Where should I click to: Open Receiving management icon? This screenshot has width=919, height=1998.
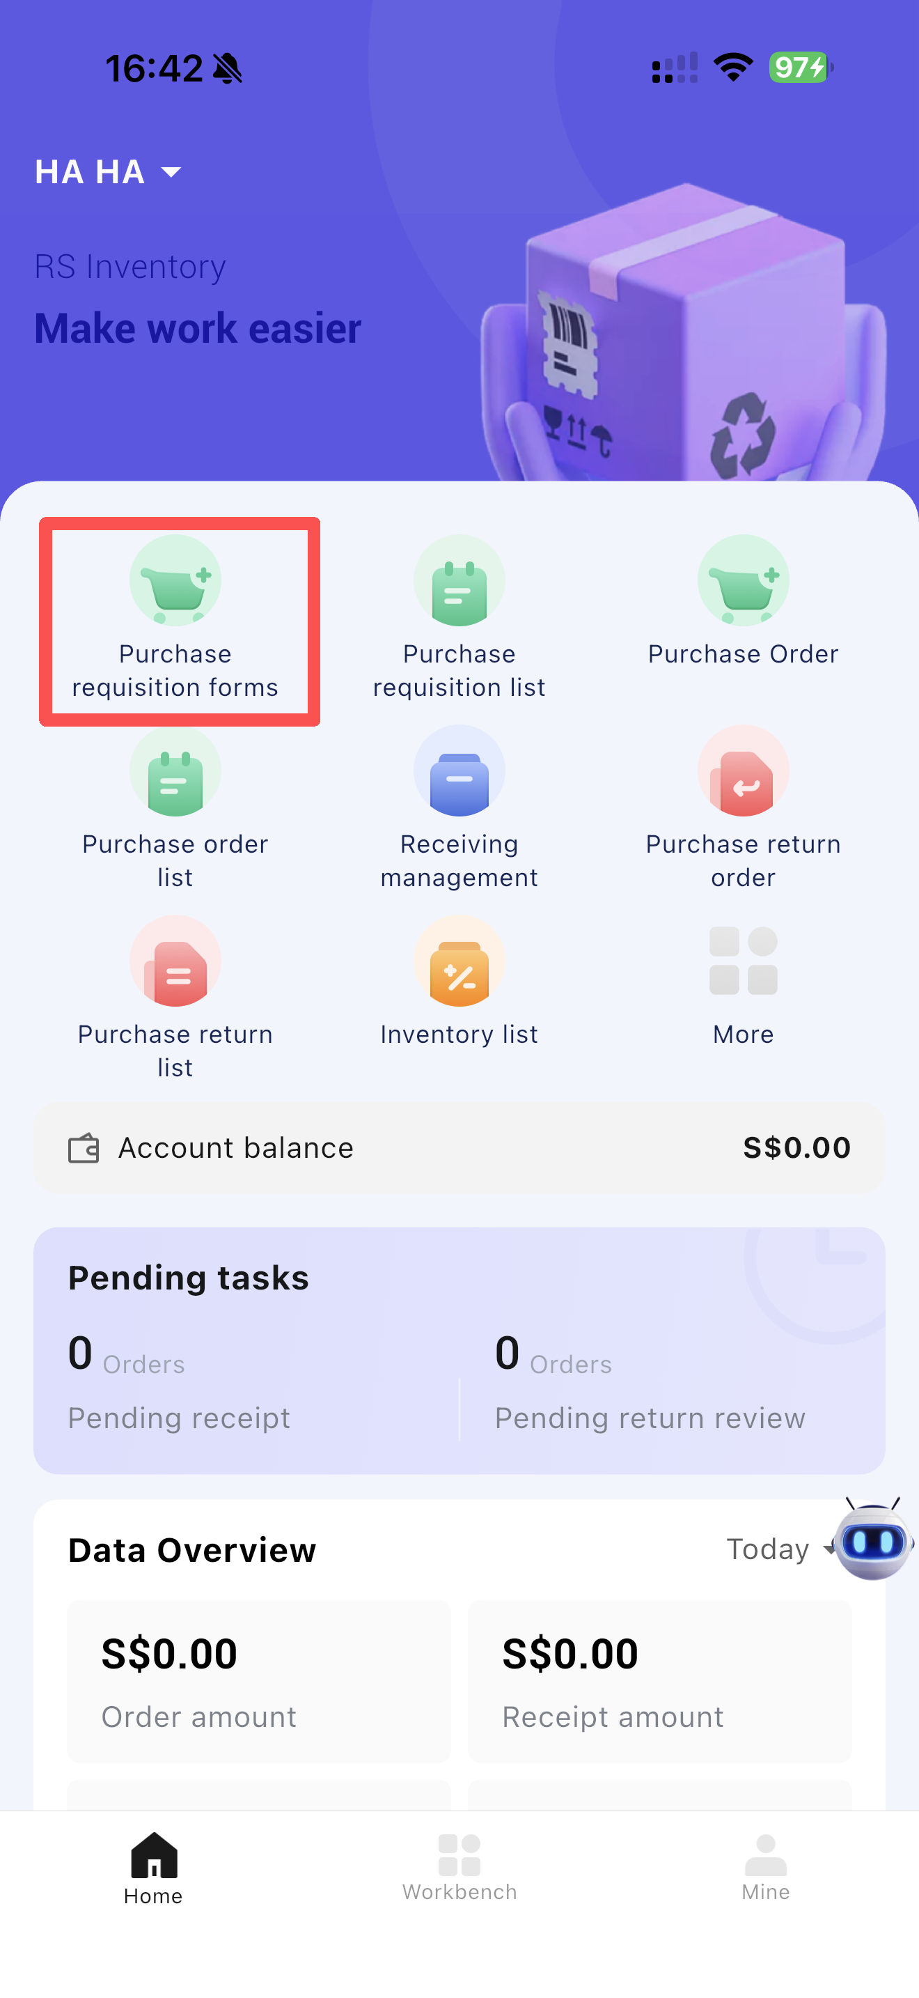click(459, 771)
